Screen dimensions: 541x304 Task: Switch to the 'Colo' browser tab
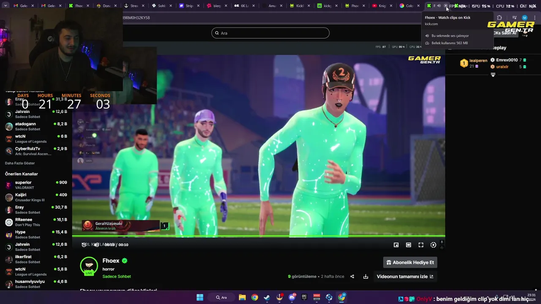tap(407, 6)
